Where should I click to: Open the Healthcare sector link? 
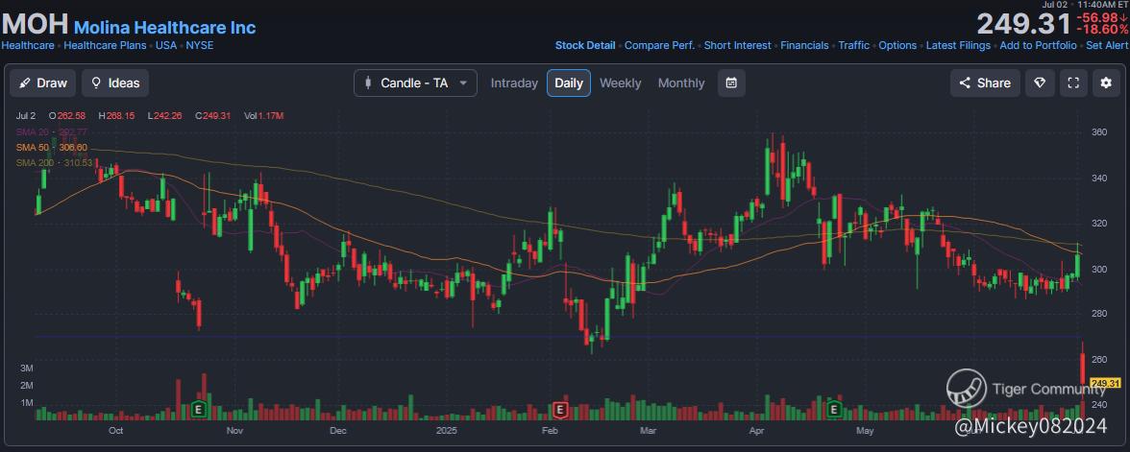click(x=27, y=45)
